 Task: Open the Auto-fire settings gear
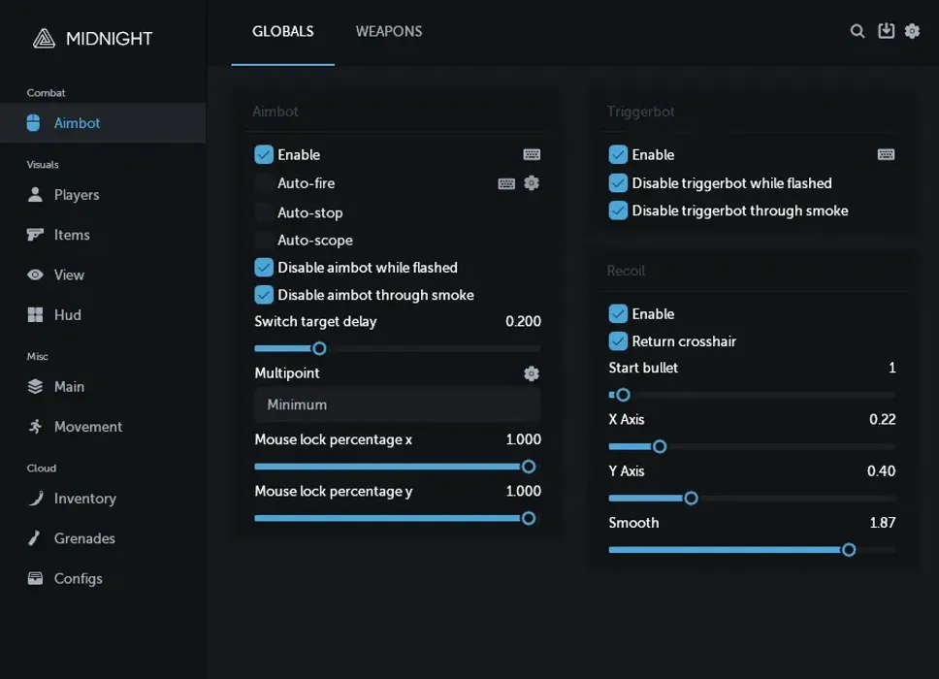pyautogui.click(x=532, y=183)
